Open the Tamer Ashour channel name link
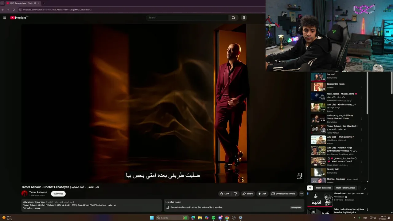393x221 pixels. 37,192
